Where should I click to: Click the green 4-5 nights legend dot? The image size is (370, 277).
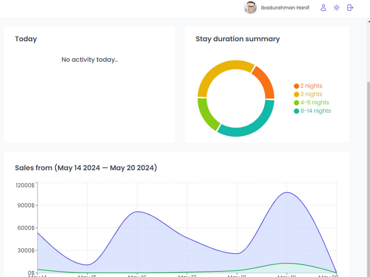pyautogui.click(x=296, y=103)
